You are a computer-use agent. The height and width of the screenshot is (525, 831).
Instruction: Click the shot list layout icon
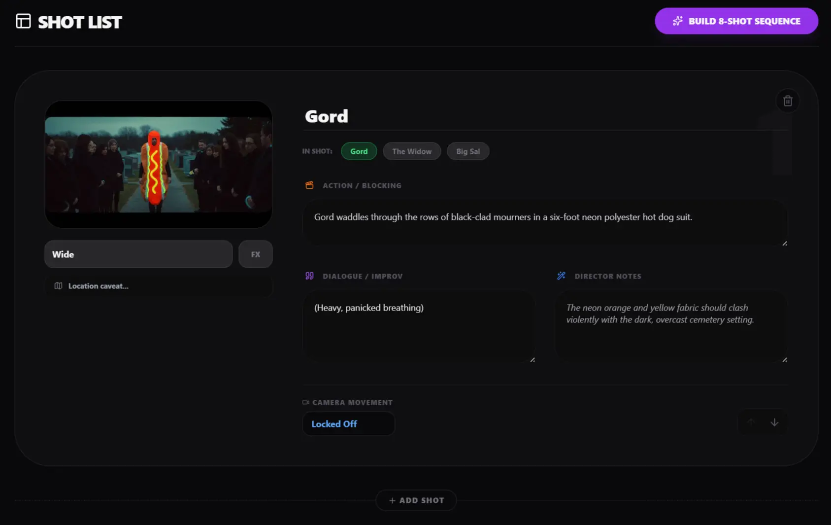pyautogui.click(x=23, y=21)
